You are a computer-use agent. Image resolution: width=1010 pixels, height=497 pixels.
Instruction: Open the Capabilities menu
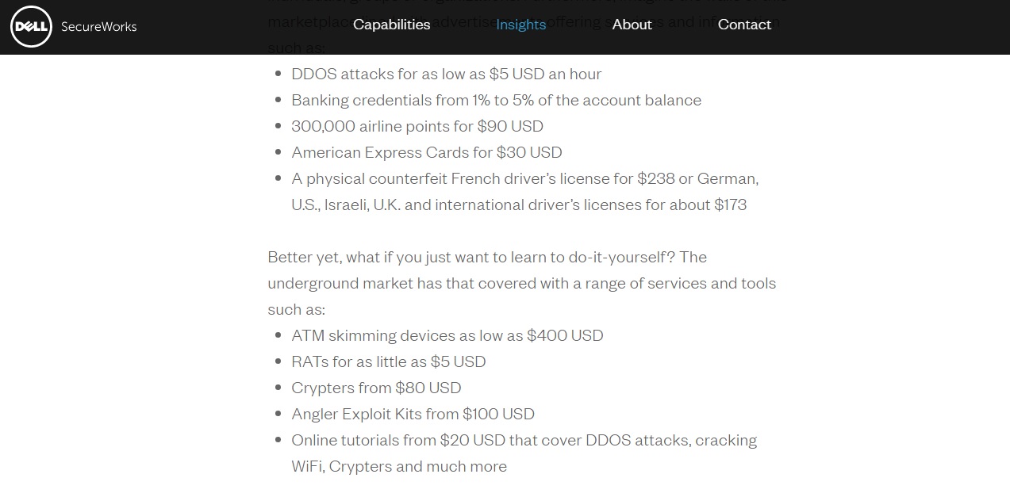point(392,25)
